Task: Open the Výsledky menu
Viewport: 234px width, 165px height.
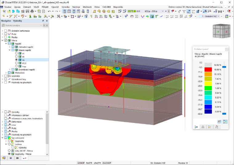Action: tap(66, 7)
